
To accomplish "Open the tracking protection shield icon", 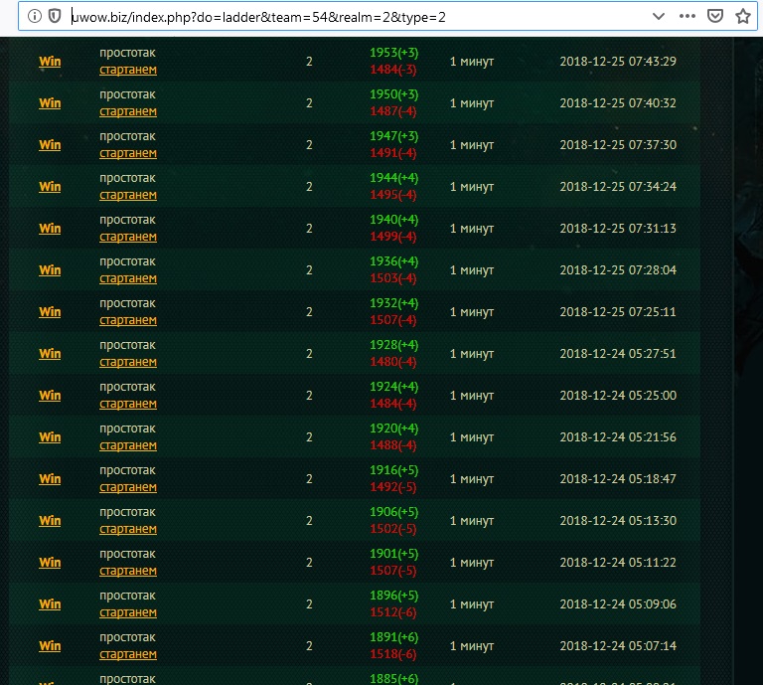I will [x=54, y=16].
